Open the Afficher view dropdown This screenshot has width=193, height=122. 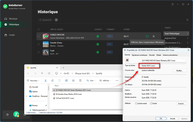pos(105,81)
